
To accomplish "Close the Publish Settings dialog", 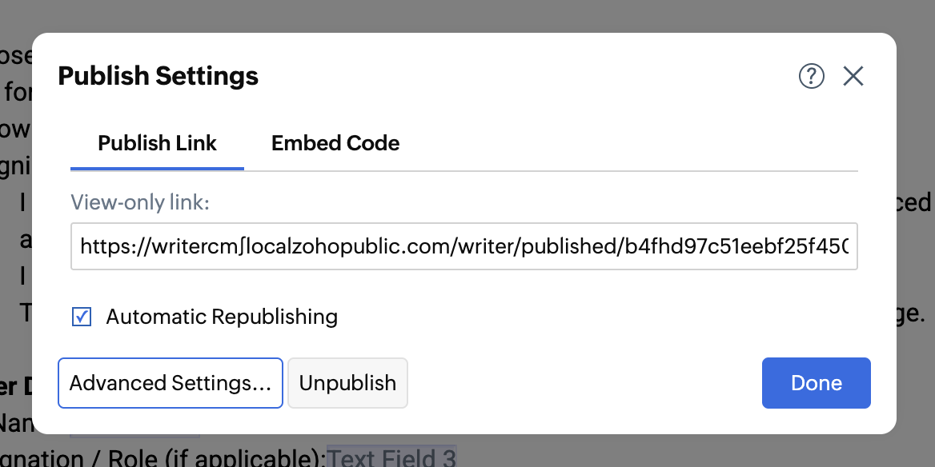I will pyautogui.click(x=853, y=76).
